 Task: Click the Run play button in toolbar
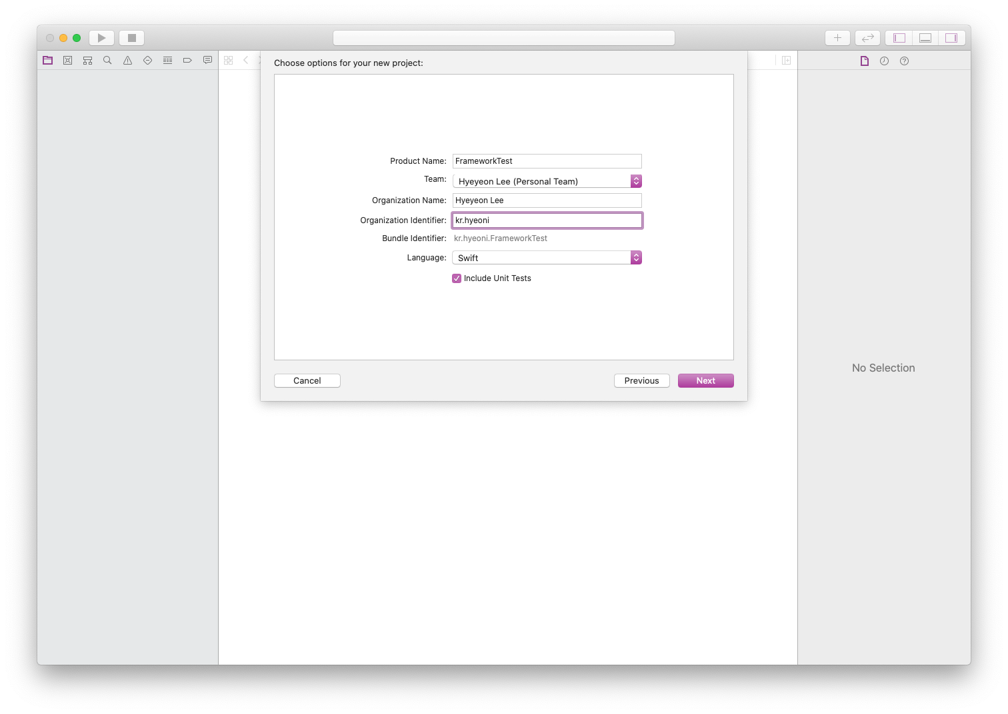pos(102,38)
